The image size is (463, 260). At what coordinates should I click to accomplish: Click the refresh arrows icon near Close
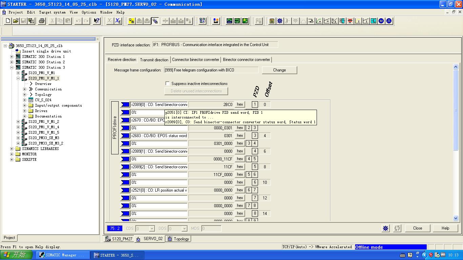point(397,228)
